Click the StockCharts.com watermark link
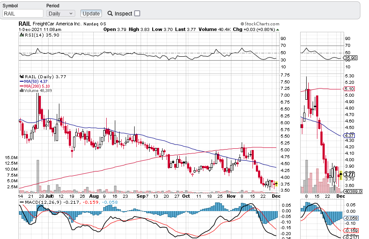 pyautogui.click(x=262, y=24)
